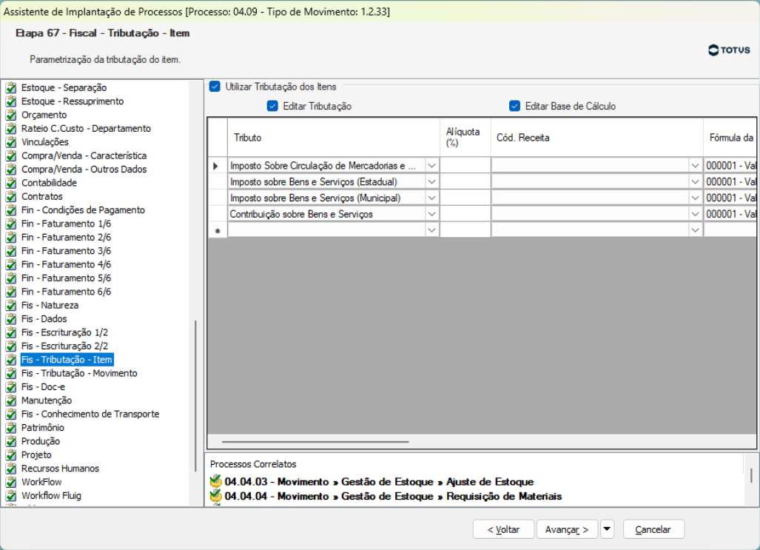The image size is (760, 550).
Task: Click the Avançar button
Action: click(567, 529)
